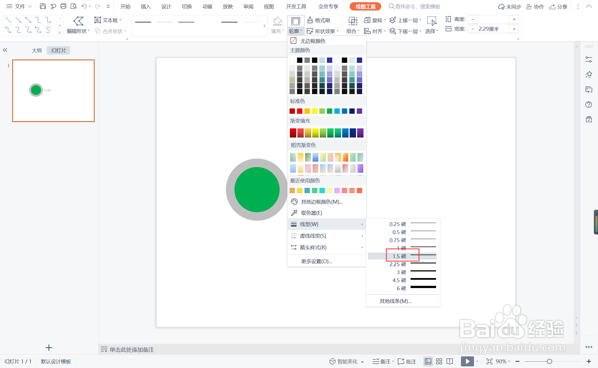Click the Redo arrow icon
598x368 pixels.
pos(97,6)
